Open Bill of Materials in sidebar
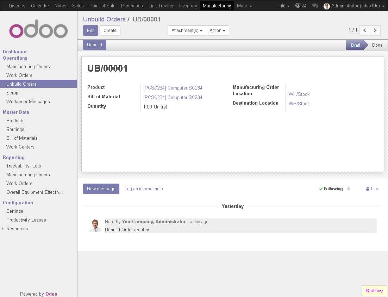 (x=22, y=138)
